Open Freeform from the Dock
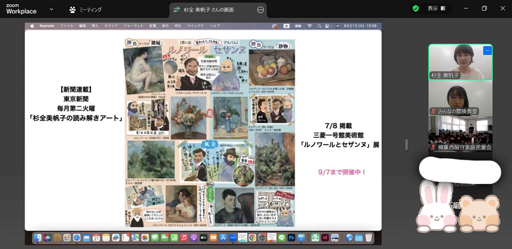The image size is (512, 249). [115, 237]
